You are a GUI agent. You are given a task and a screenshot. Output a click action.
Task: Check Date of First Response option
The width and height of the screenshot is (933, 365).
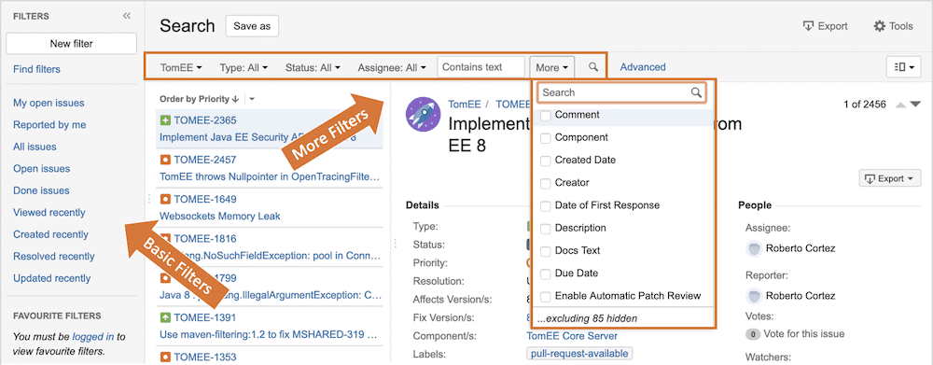tap(545, 206)
